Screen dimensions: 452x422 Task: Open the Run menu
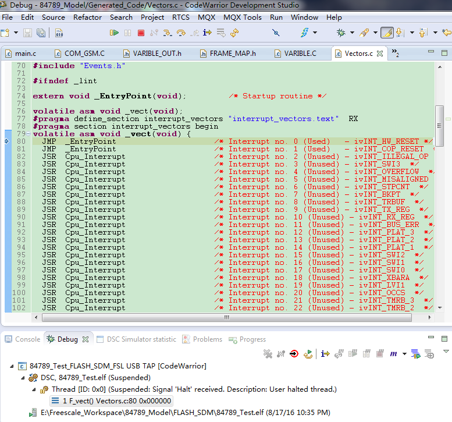pos(276,17)
